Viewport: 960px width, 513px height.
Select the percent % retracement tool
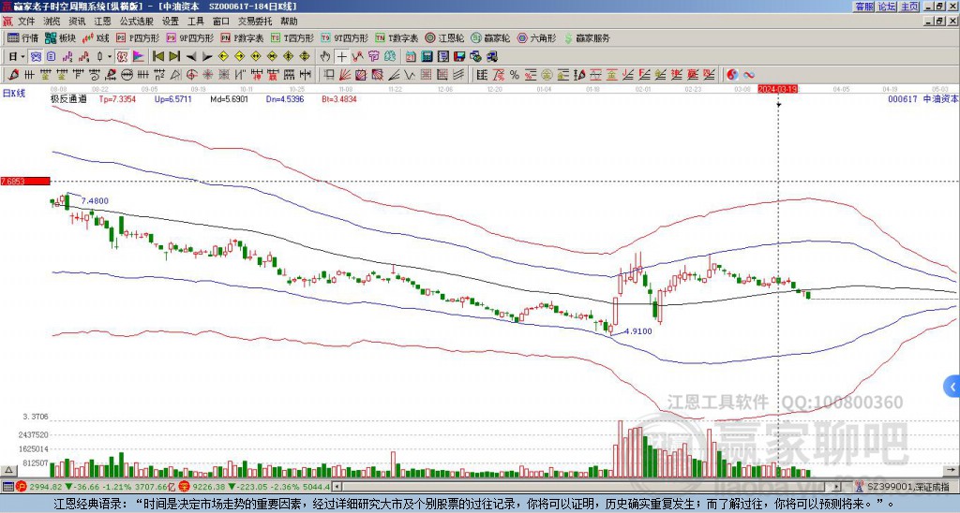(x=515, y=75)
